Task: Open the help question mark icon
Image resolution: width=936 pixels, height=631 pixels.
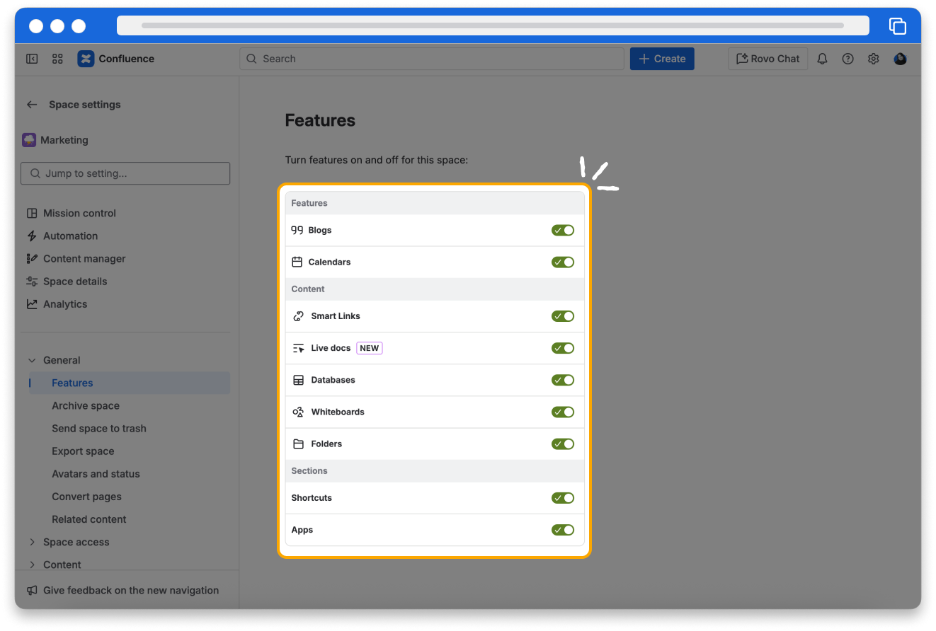Action: [x=847, y=59]
